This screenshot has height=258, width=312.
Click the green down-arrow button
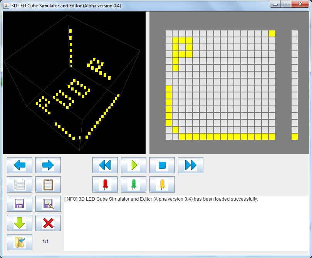(x=20, y=223)
